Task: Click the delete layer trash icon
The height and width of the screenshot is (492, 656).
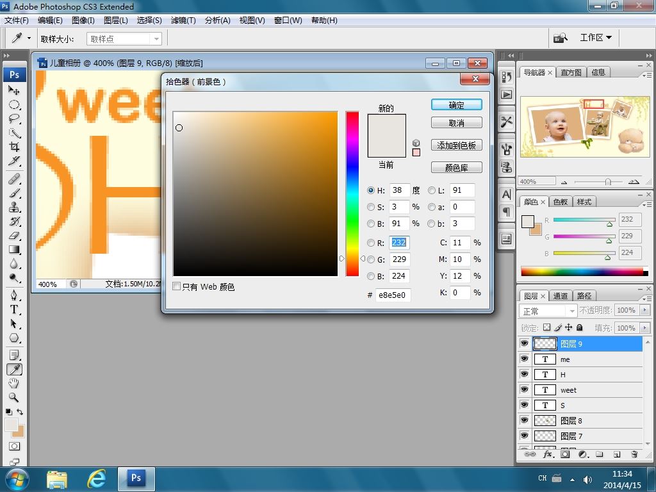Action: pos(635,454)
